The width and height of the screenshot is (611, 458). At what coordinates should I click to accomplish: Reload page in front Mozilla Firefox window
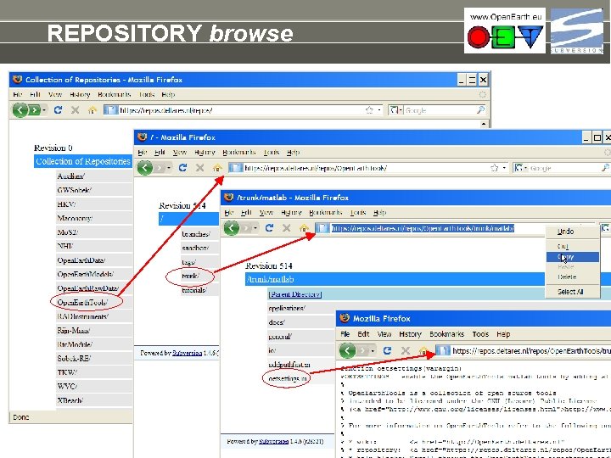tap(387, 350)
